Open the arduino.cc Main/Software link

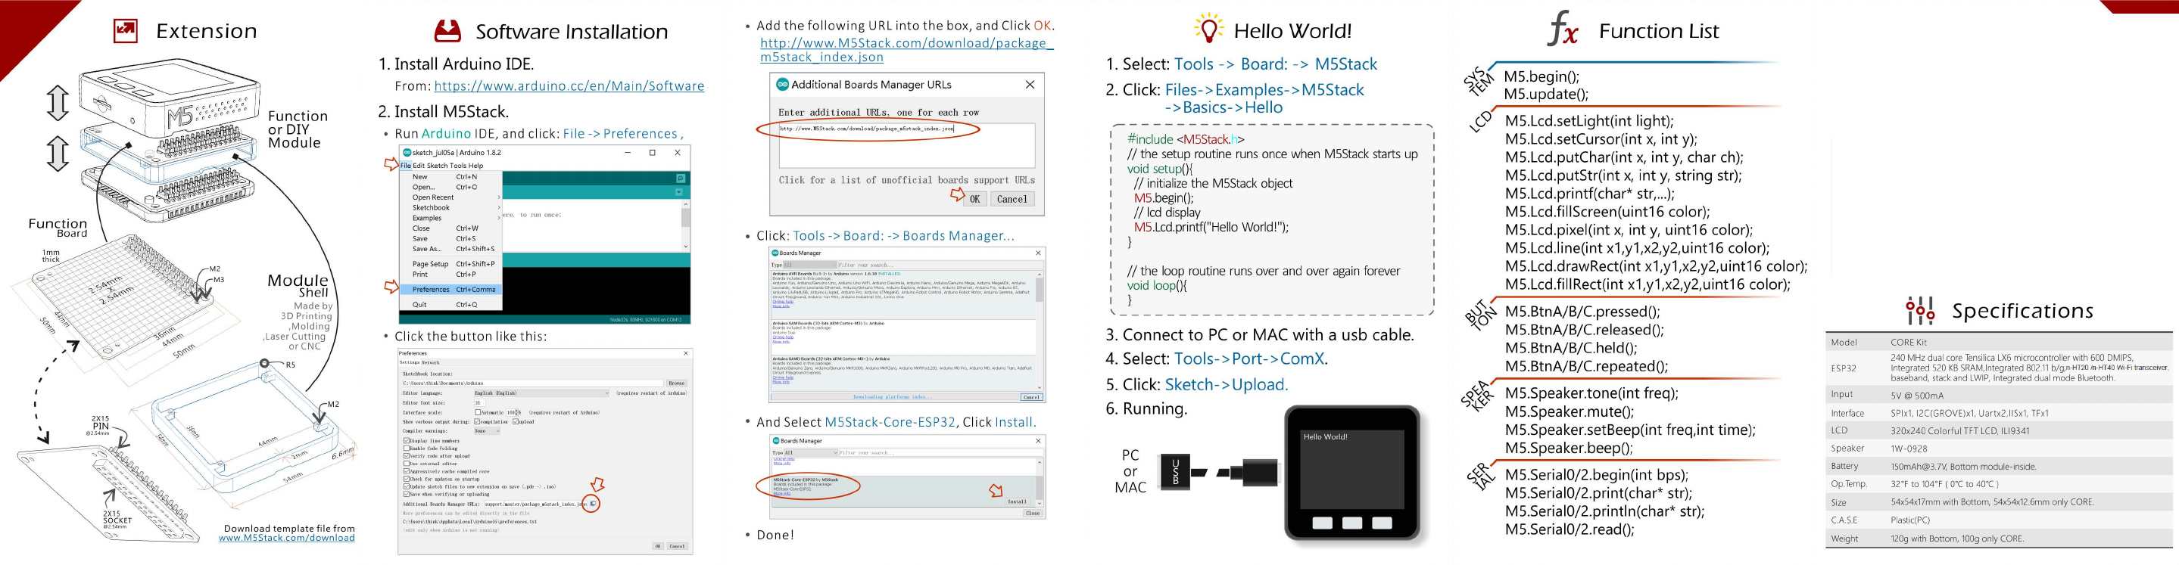(x=569, y=86)
